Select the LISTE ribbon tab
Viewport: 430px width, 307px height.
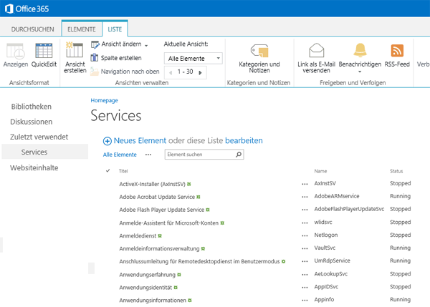click(115, 29)
